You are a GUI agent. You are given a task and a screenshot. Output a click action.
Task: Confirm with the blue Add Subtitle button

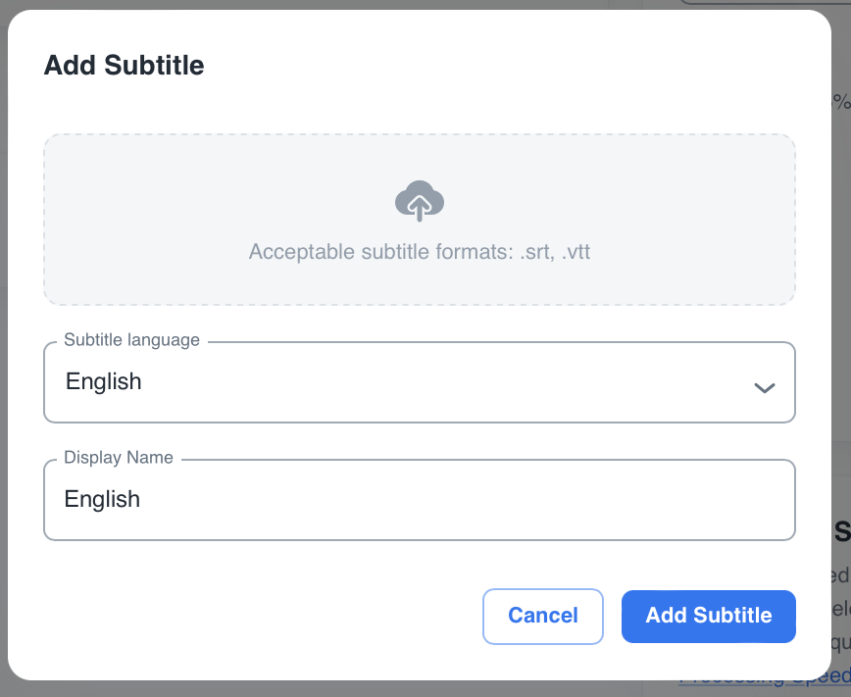[708, 616]
